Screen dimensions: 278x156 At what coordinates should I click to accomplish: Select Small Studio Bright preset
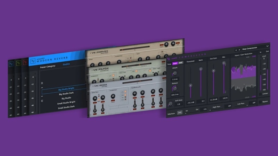pyautogui.click(x=66, y=103)
